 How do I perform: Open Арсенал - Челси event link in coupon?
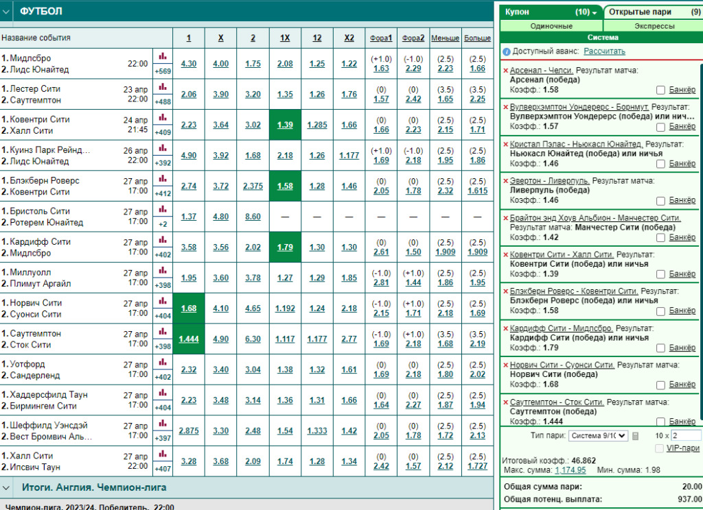pos(542,71)
